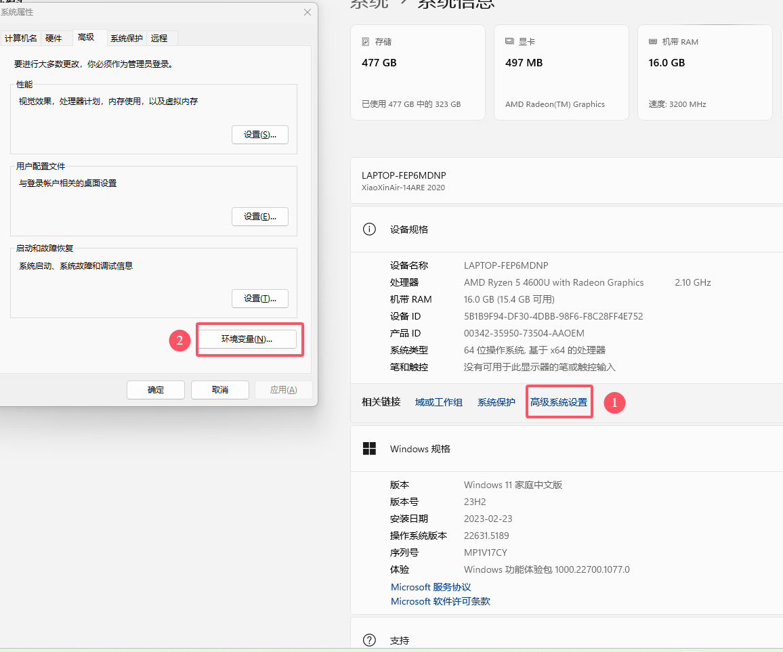Expand the 设备规格 section header
Image resolution: width=783 pixels, height=652 pixels.
coord(567,229)
